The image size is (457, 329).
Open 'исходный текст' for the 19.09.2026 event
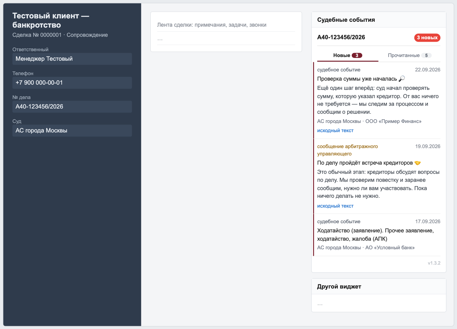(335, 206)
